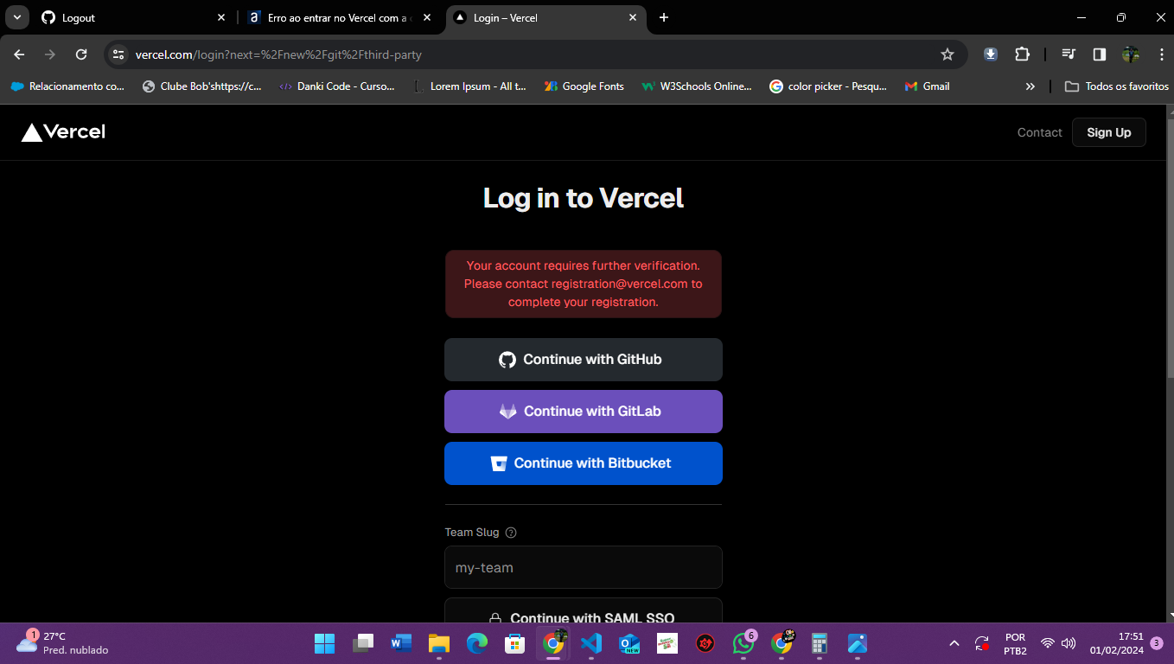Click the Team Slug help question icon

coord(511,533)
